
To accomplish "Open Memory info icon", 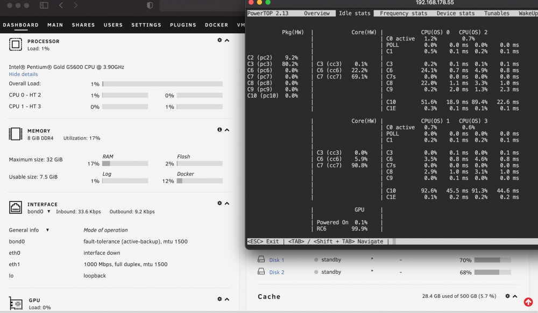I will (220, 129).
